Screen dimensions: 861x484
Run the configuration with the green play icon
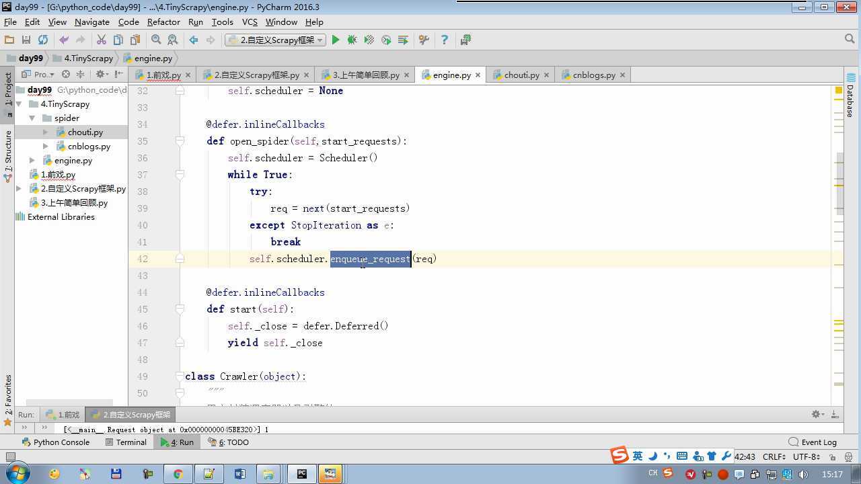pos(336,40)
